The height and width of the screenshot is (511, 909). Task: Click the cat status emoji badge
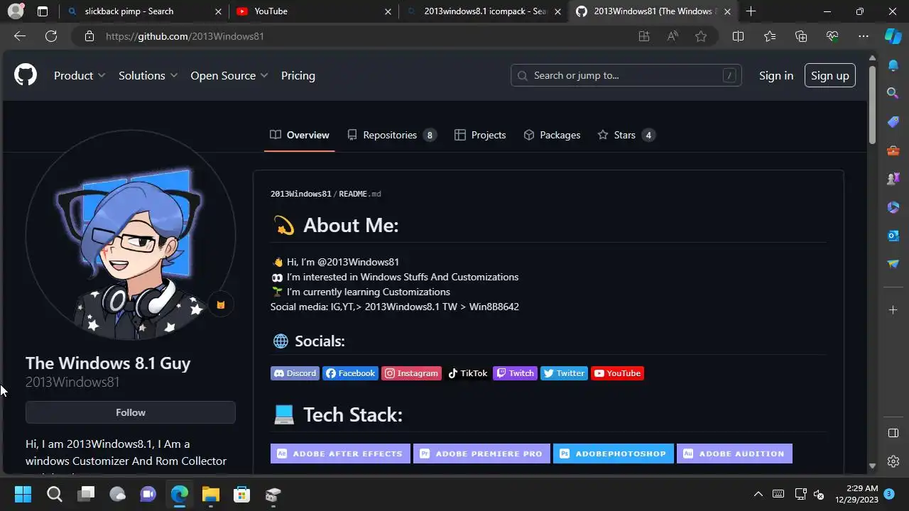pos(221,304)
